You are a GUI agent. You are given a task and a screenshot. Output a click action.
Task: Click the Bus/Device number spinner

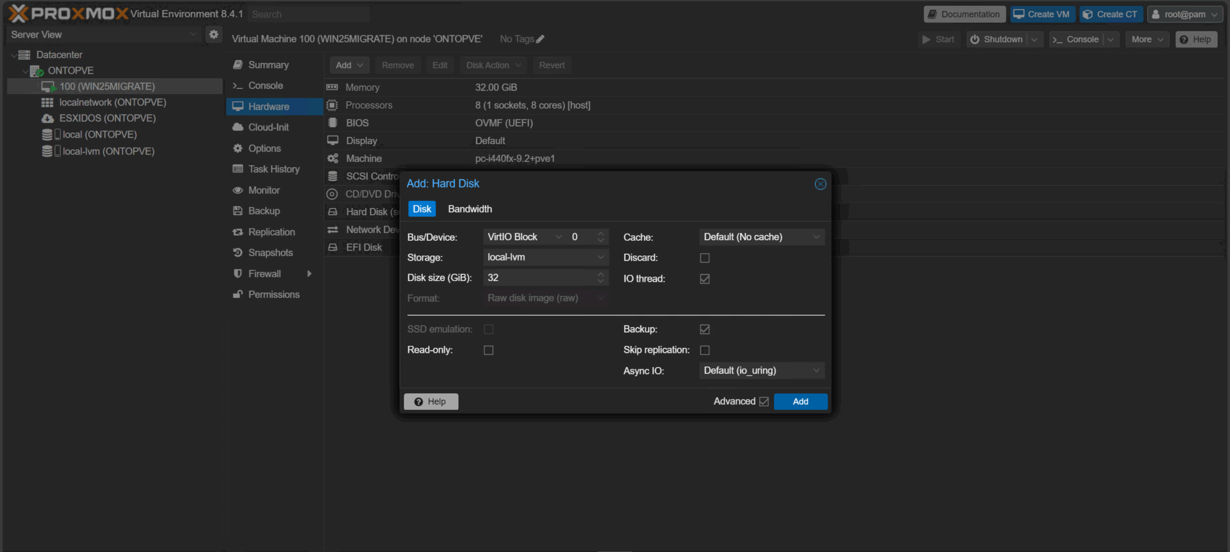coord(600,237)
